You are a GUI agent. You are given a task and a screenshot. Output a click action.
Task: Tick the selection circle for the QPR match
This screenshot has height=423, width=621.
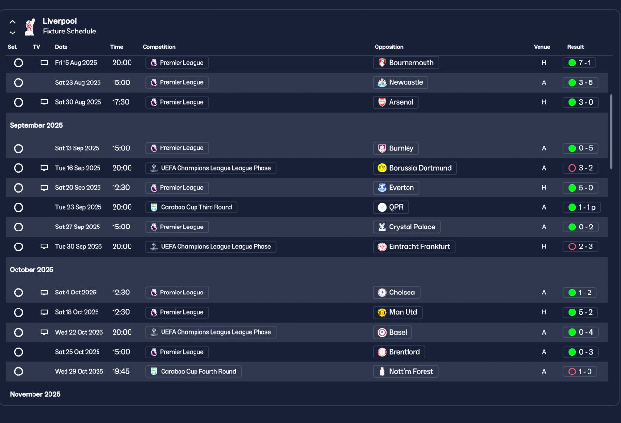(x=18, y=207)
